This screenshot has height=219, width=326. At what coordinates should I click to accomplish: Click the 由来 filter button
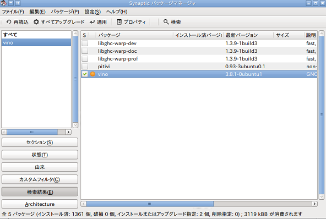(x=40, y=167)
